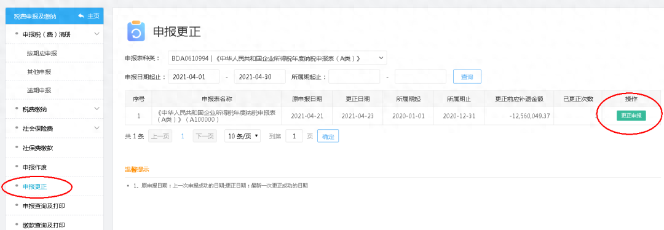664x230 pixels.
Task: Expand the 税费缴纳 menu chevron
Action: pos(97,109)
